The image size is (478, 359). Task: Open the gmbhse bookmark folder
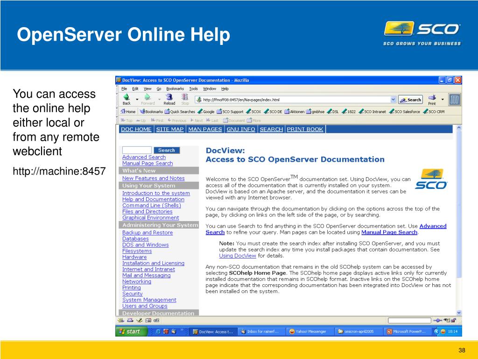[315, 111]
